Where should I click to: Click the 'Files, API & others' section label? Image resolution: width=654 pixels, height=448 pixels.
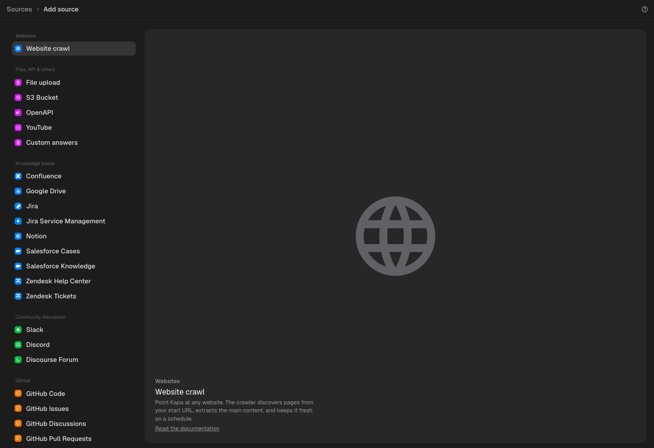[x=35, y=69]
